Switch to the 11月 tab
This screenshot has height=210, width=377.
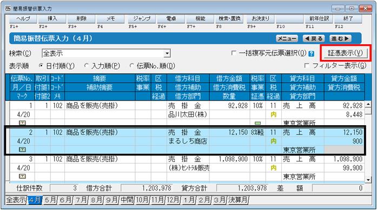click(158, 200)
